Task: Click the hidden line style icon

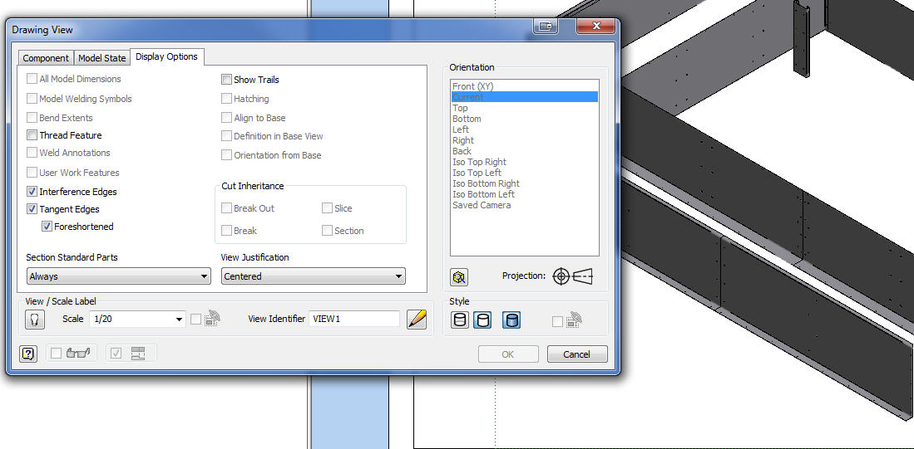Action: click(x=461, y=320)
